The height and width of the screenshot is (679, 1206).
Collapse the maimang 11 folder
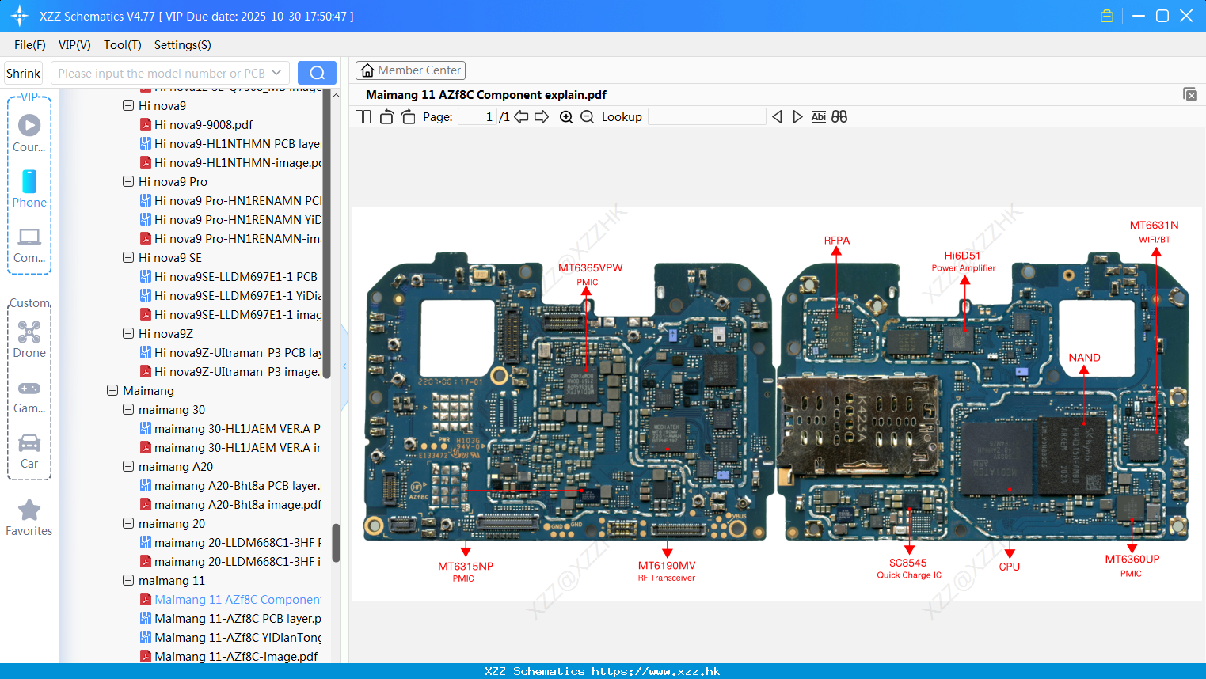128,580
